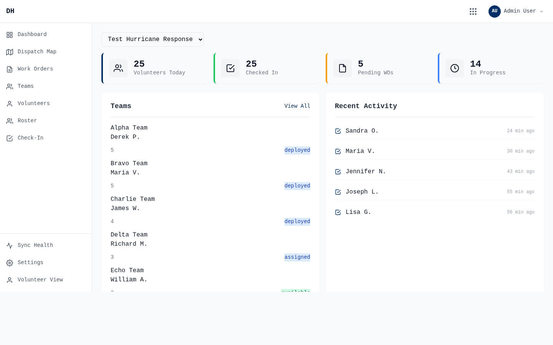Click the checkbox icon beside Jennifer N.
This screenshot has height=345, width=553.
pos(338,172)
